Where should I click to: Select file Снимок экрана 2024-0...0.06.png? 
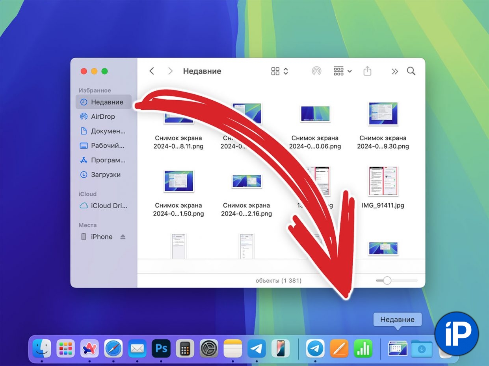[x=315, y=142]
